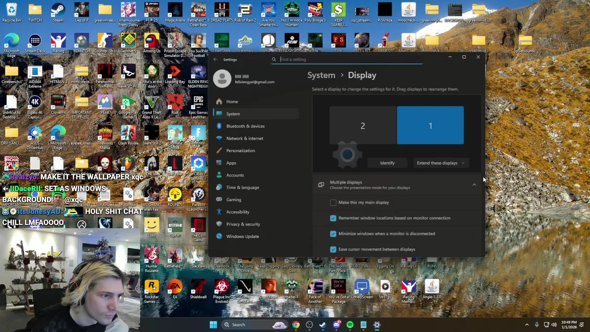590x332 pixels.
Task: Select the Poly Bridge 3 desktop icon
Action: (x=315, y=13)
